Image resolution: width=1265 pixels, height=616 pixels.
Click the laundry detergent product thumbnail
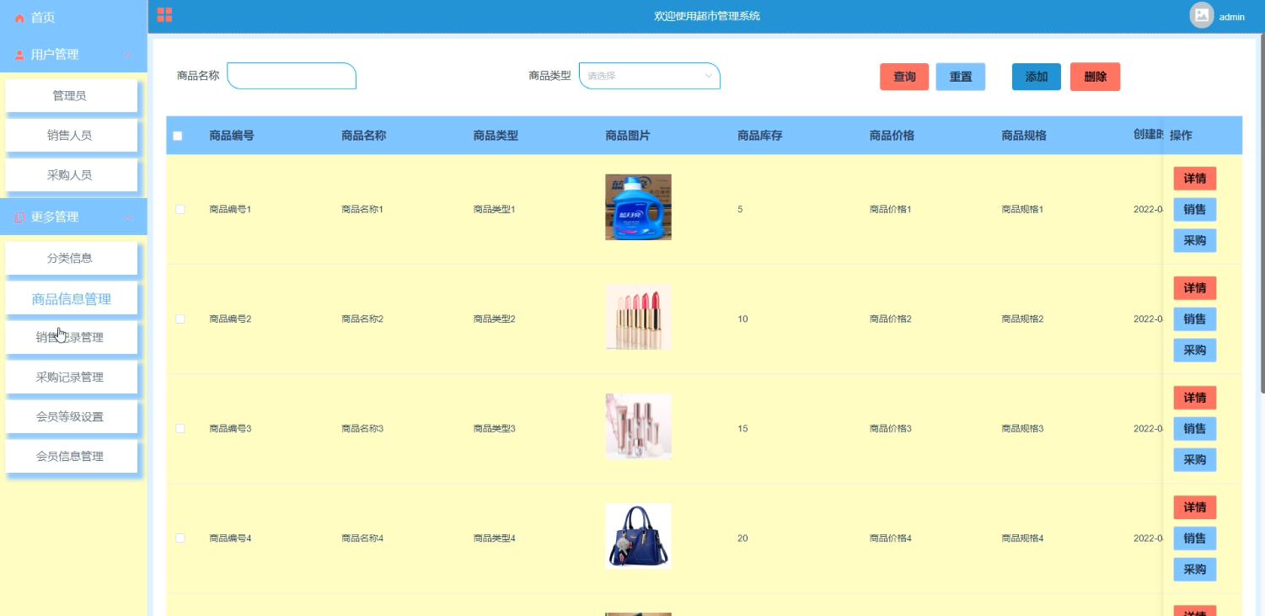(x=638, y=207)
